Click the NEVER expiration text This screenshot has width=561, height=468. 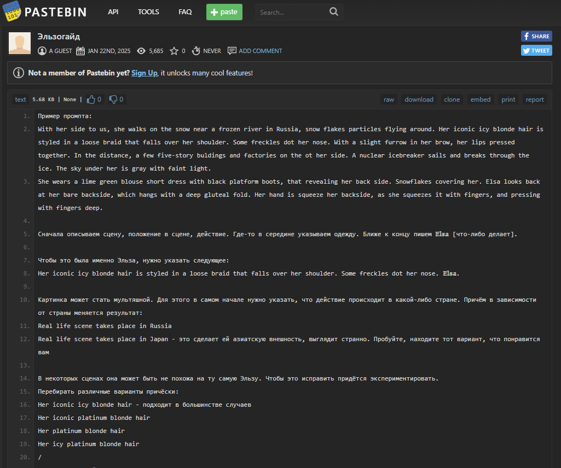click(212, 51)
